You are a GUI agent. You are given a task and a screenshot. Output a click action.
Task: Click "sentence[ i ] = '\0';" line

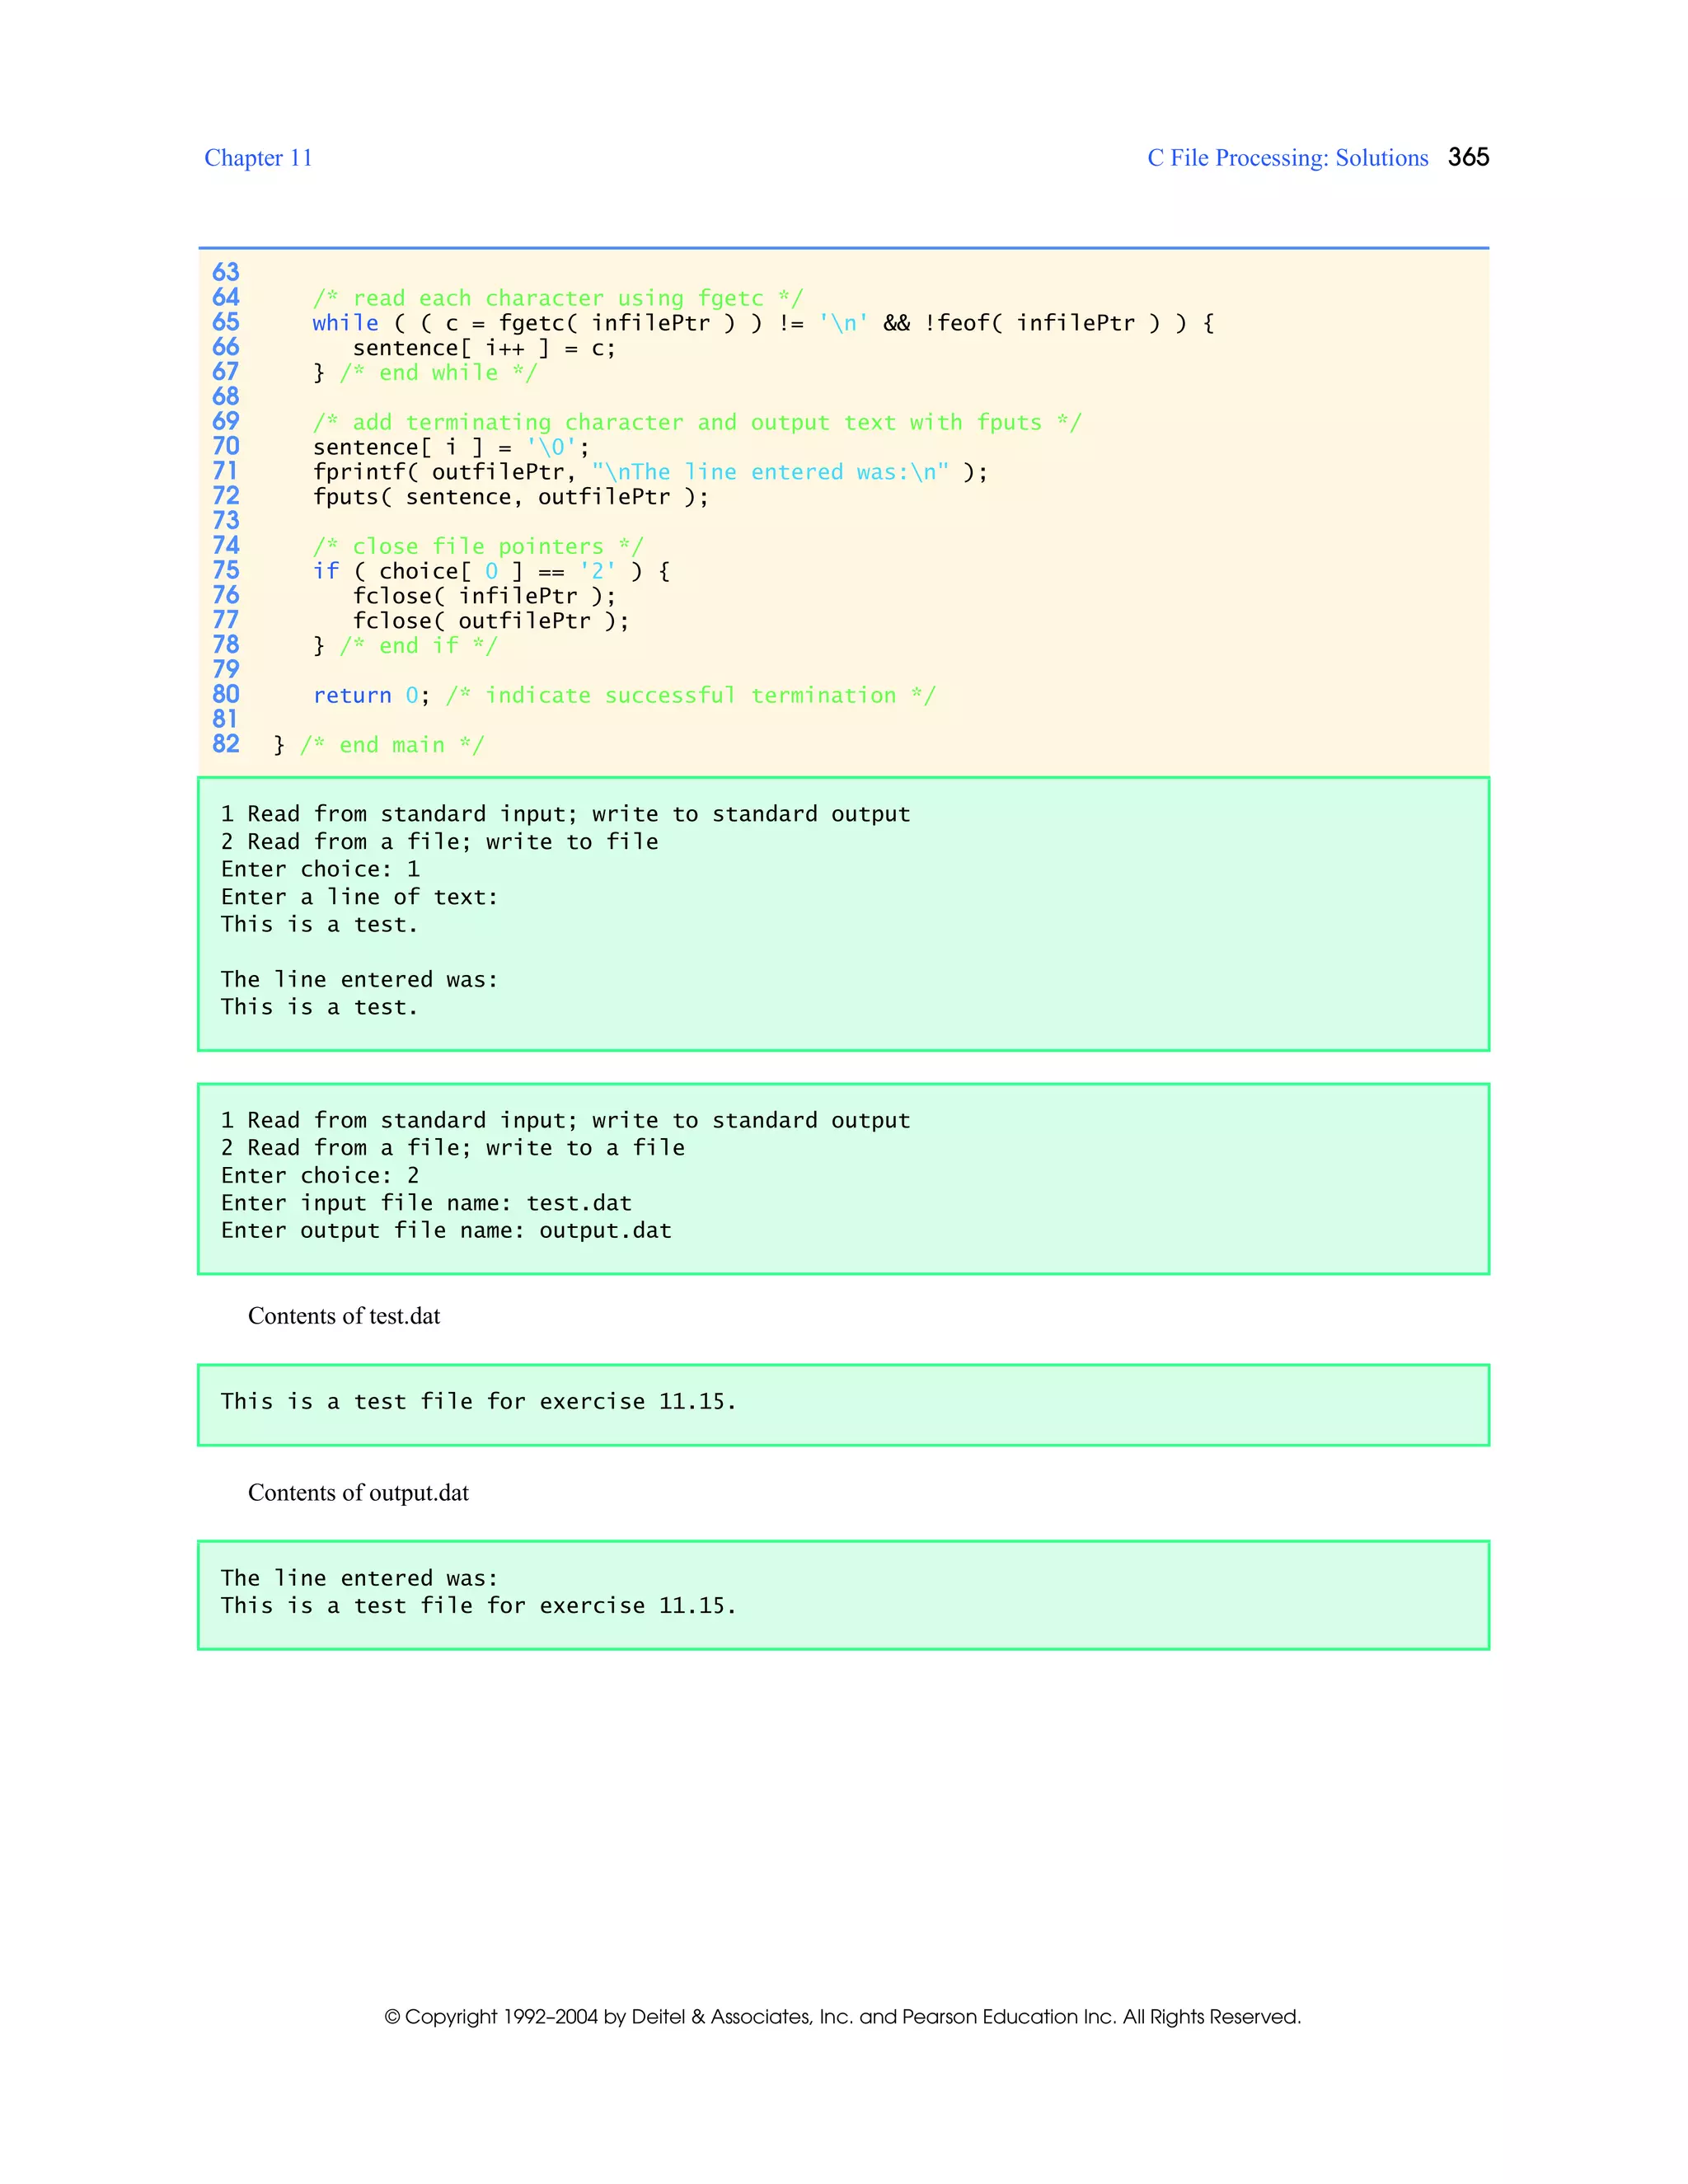[x=451, y=447]
